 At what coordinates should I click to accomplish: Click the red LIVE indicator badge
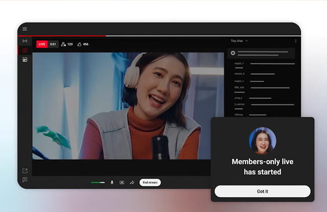click(x=42, y=45)
